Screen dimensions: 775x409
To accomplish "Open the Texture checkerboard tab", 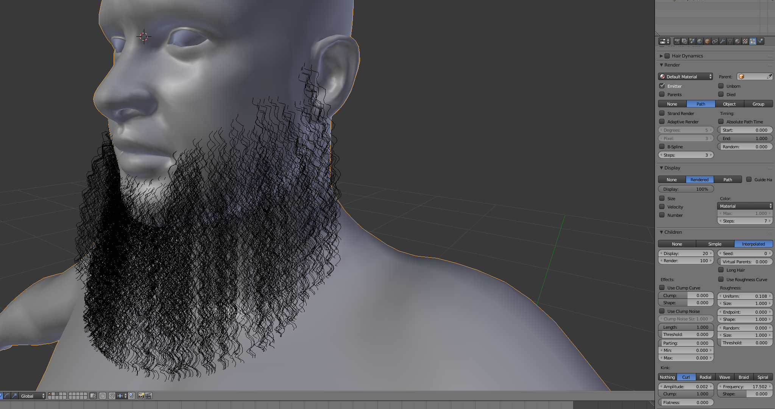I will click(x=745, y=41).
